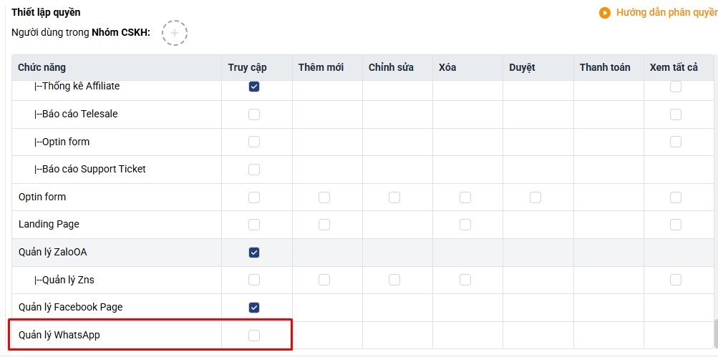Uncheck Truy cập for Quản lý ZaloOA

[254, 253]
